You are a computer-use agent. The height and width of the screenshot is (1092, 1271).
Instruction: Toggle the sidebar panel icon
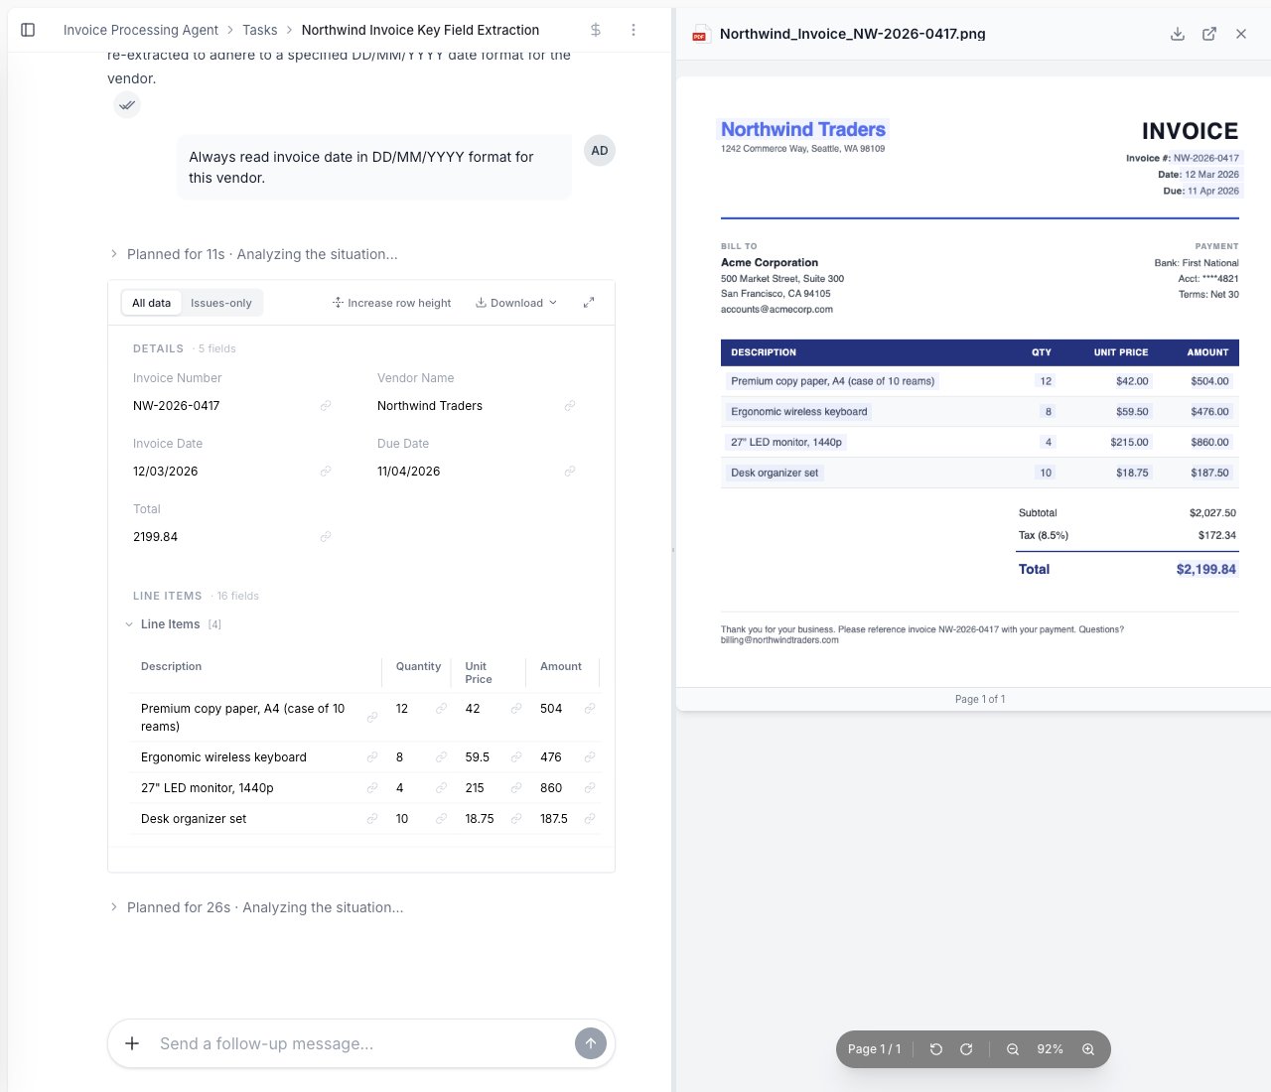(x=28, y=30)
